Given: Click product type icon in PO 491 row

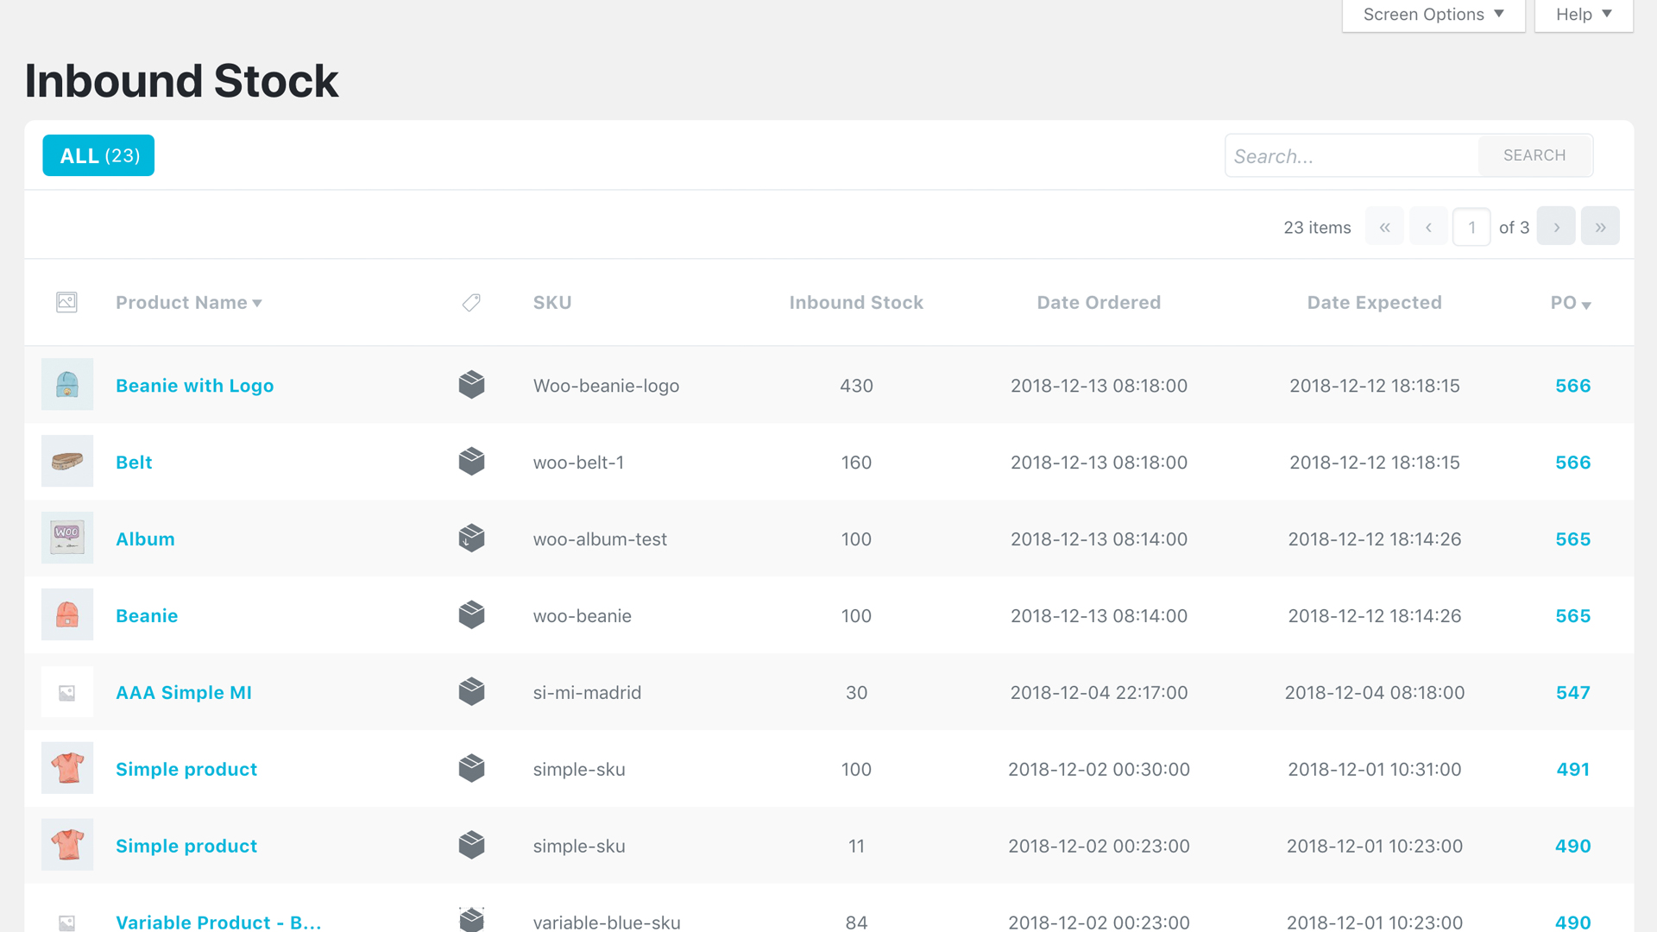Looking at the screenshot, I should (471, 768).
